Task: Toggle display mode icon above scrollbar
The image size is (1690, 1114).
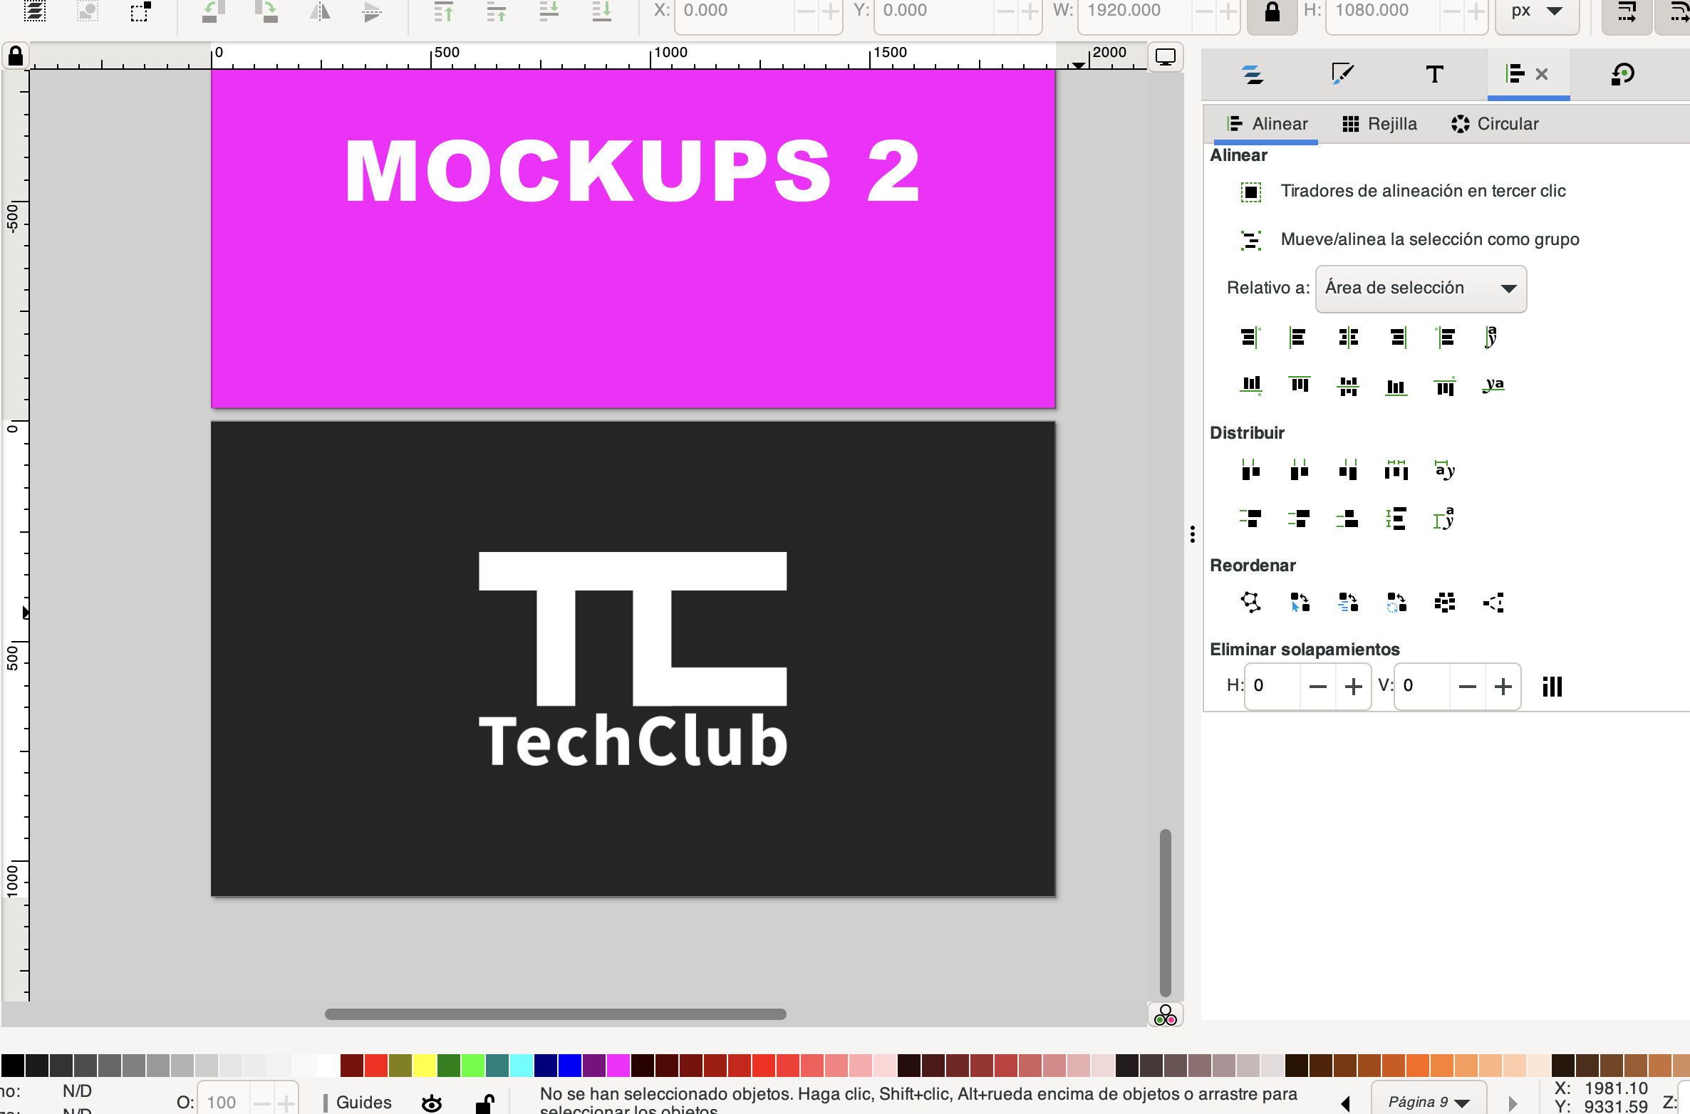Action: (1166, 57)
